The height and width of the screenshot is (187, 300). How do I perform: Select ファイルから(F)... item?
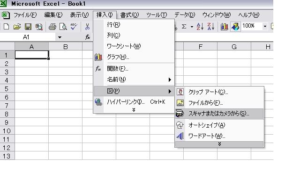[x=219, y=103]
